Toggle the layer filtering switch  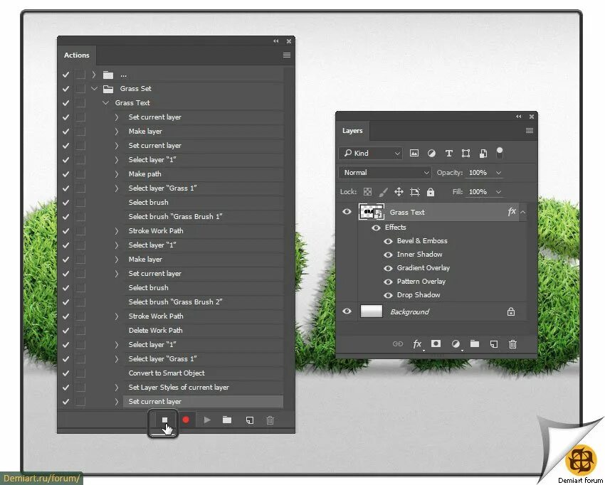tap(500, 153)
